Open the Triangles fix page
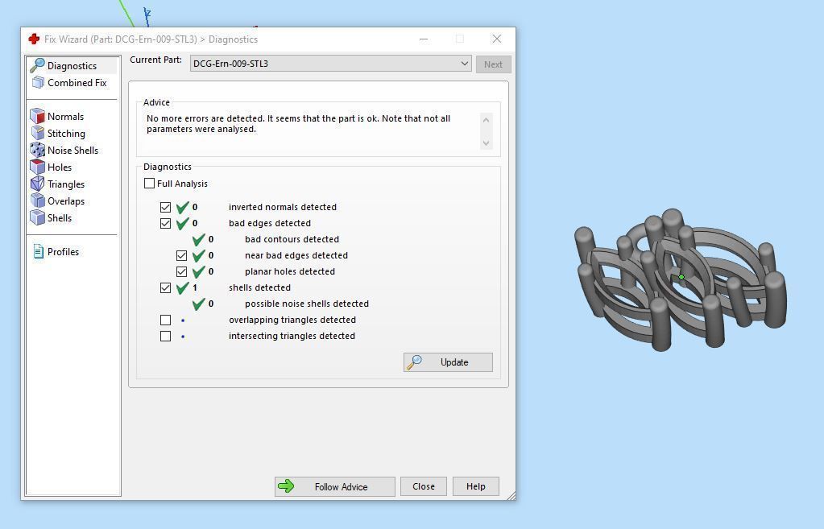824x529 pixels. [x=66, y=184]
